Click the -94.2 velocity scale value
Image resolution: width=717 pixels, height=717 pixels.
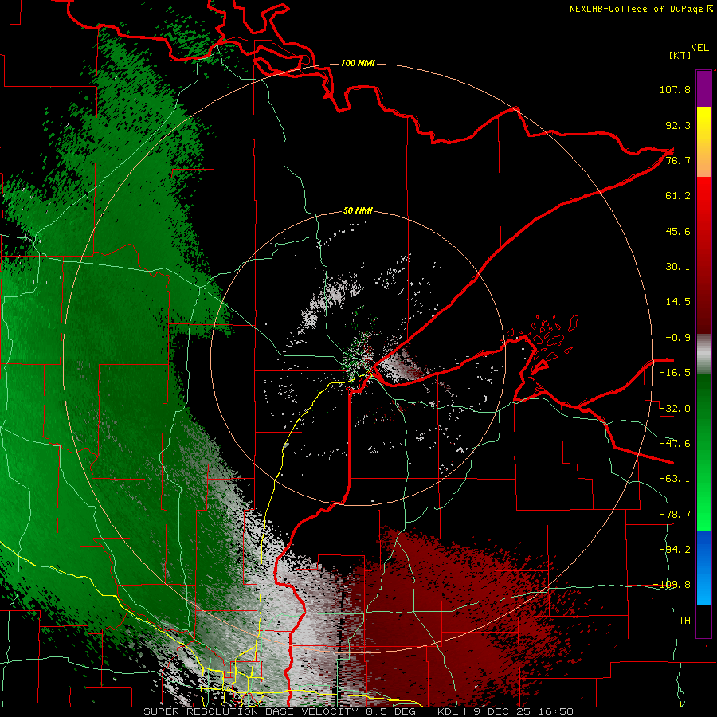675,550
